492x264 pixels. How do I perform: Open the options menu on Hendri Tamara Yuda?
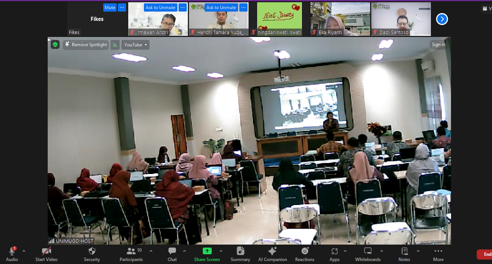pyautogui.click(x=243, y=7)
